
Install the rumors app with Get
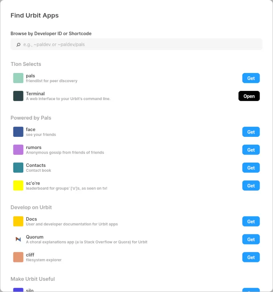click(x=251, y=150)
